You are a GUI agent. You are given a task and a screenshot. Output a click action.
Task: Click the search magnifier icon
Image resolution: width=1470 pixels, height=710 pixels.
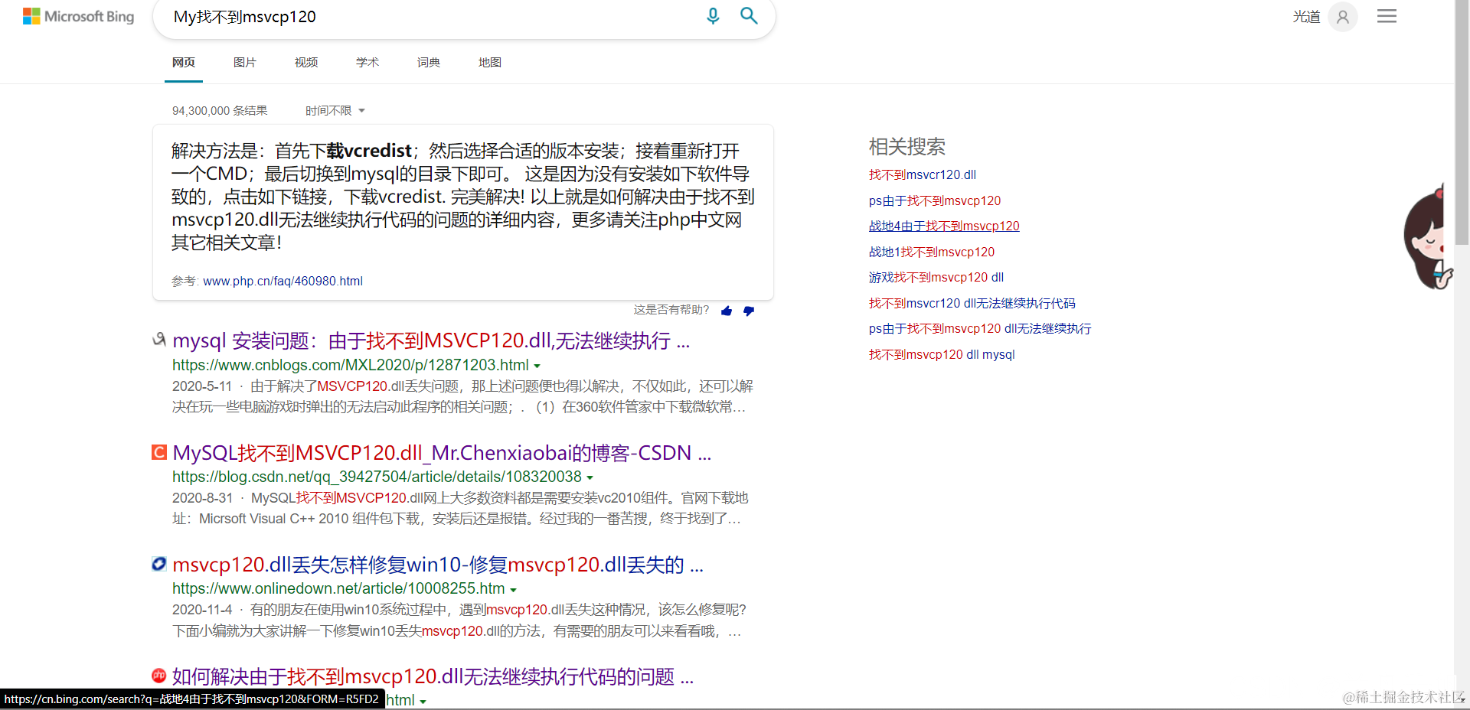click(749, 16)
